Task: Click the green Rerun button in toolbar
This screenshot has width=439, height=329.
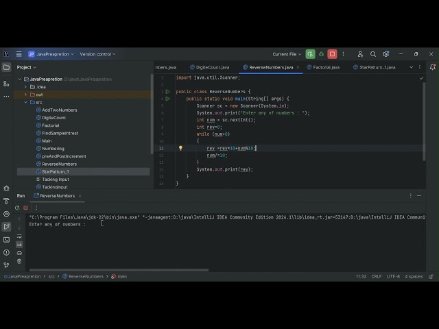Action: point(310,54)
